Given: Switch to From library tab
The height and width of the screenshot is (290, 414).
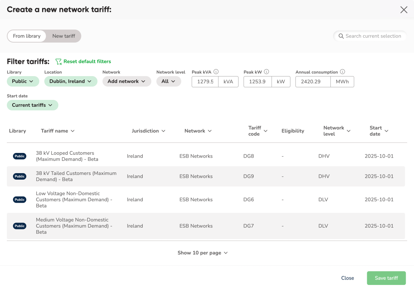Looking at the screenshot, I should point(27,36).
